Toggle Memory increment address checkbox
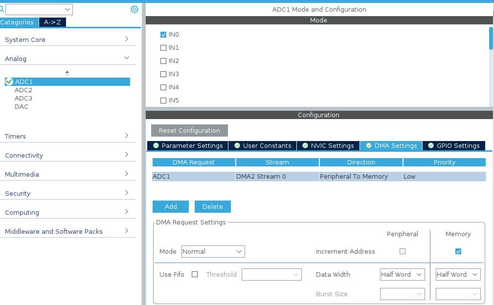This screenshot has height=305, width=494. (x=458, y=251)
